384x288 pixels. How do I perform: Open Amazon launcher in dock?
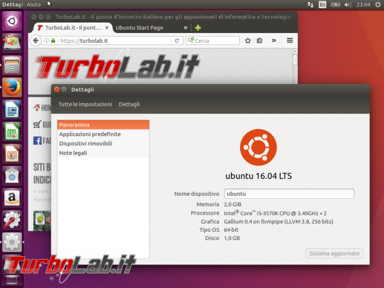12,198
